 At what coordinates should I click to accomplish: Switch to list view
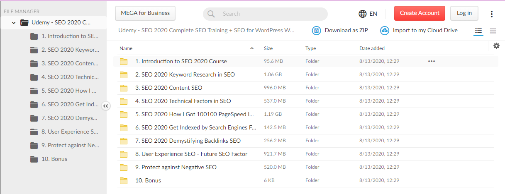tap(478, 31)
